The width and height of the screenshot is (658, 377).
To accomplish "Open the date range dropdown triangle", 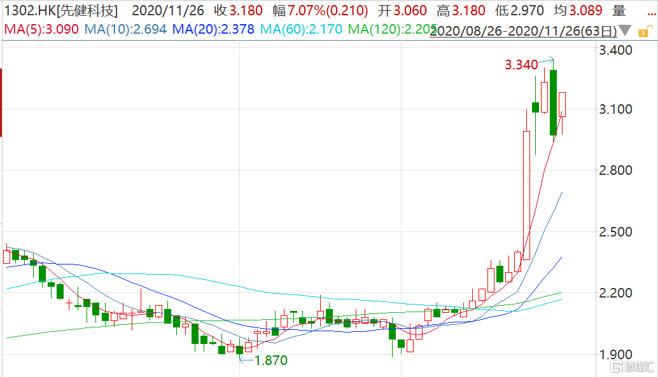I will [626, 30].
